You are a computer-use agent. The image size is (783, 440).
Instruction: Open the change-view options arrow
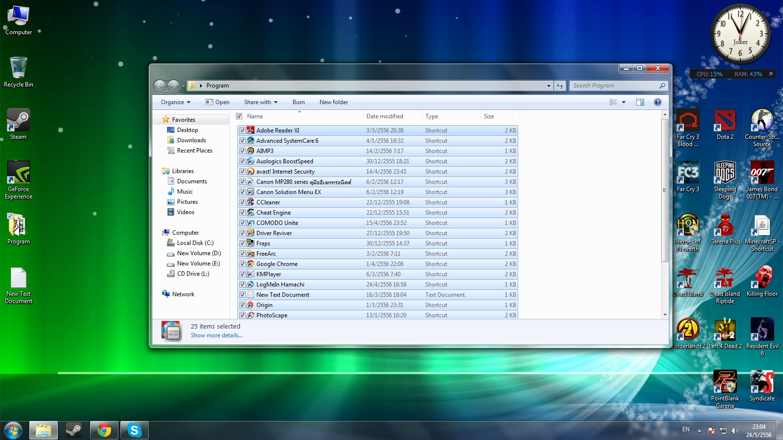[x=623, y=102]
